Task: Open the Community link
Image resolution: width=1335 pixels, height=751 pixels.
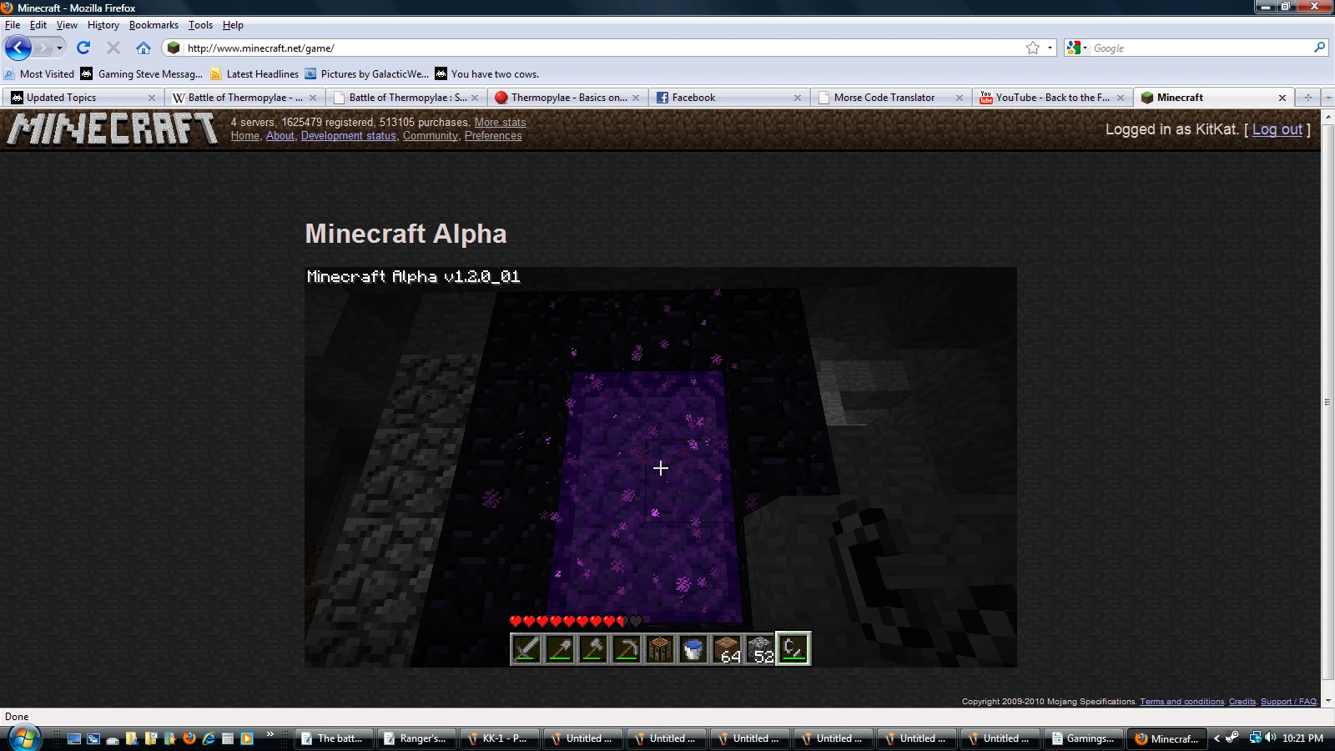Action: 431,136
